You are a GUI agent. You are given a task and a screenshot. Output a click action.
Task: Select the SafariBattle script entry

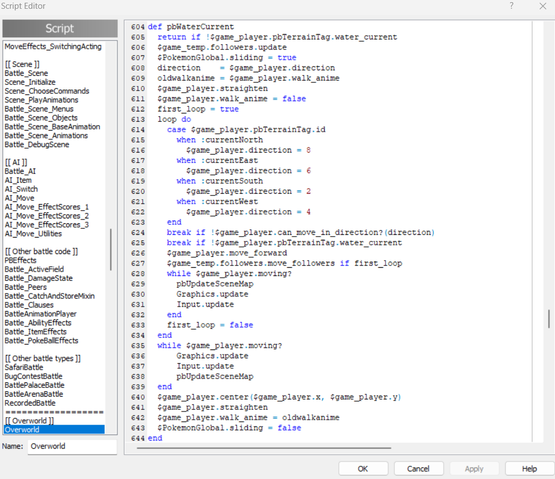[x=24, y=368]
